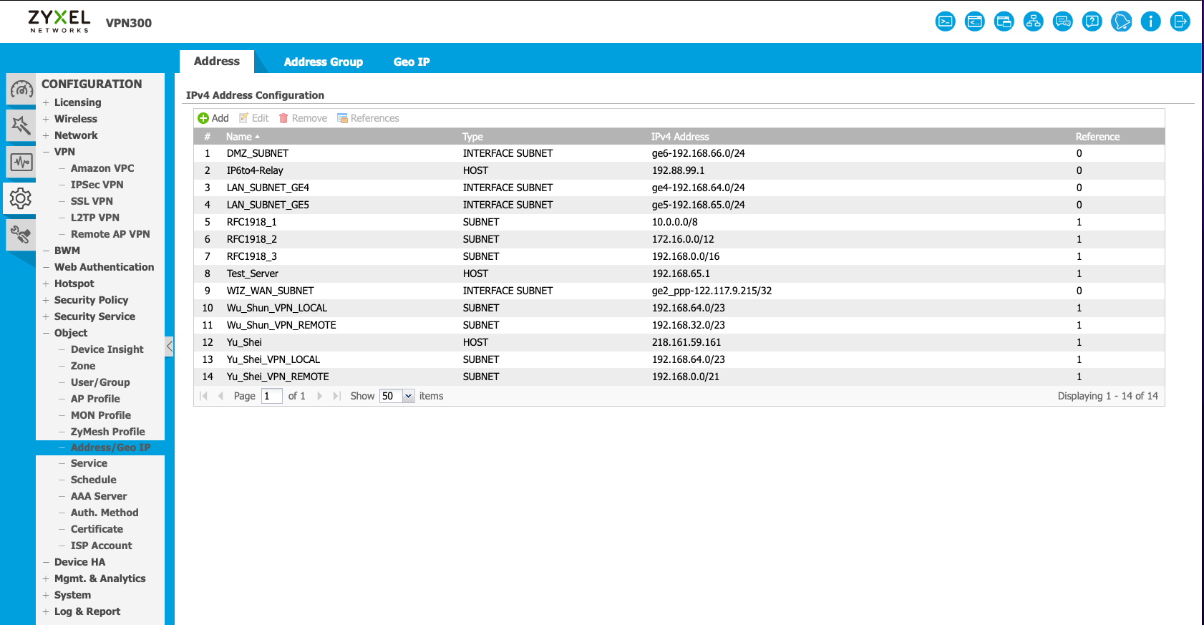Viewport: 1204px width, 625px height.
Task: Select the DMZ_SUBNET row
Action: (x=679, y=153)
